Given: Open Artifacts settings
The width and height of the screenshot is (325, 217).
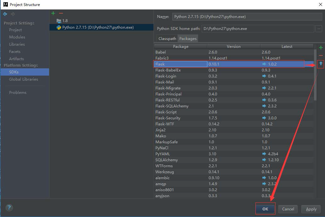Looking at the screenshot, I should pos(16,59).
